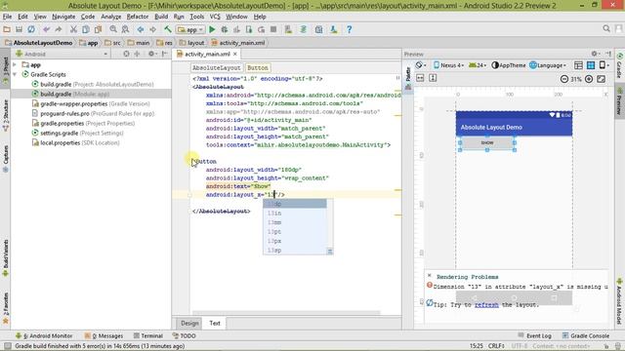Zoom out the preview with the minus icon

[564, 79]
